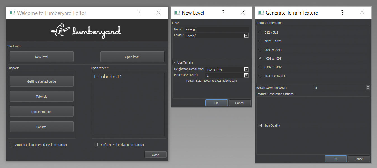Check Don't show this dialog on startup
Image resolution: width=377 pixels, height=168 pixels.
click(96, 145)
